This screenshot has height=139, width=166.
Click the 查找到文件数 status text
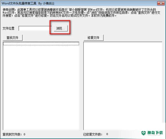pyautogui.click(x=14, y=134)
